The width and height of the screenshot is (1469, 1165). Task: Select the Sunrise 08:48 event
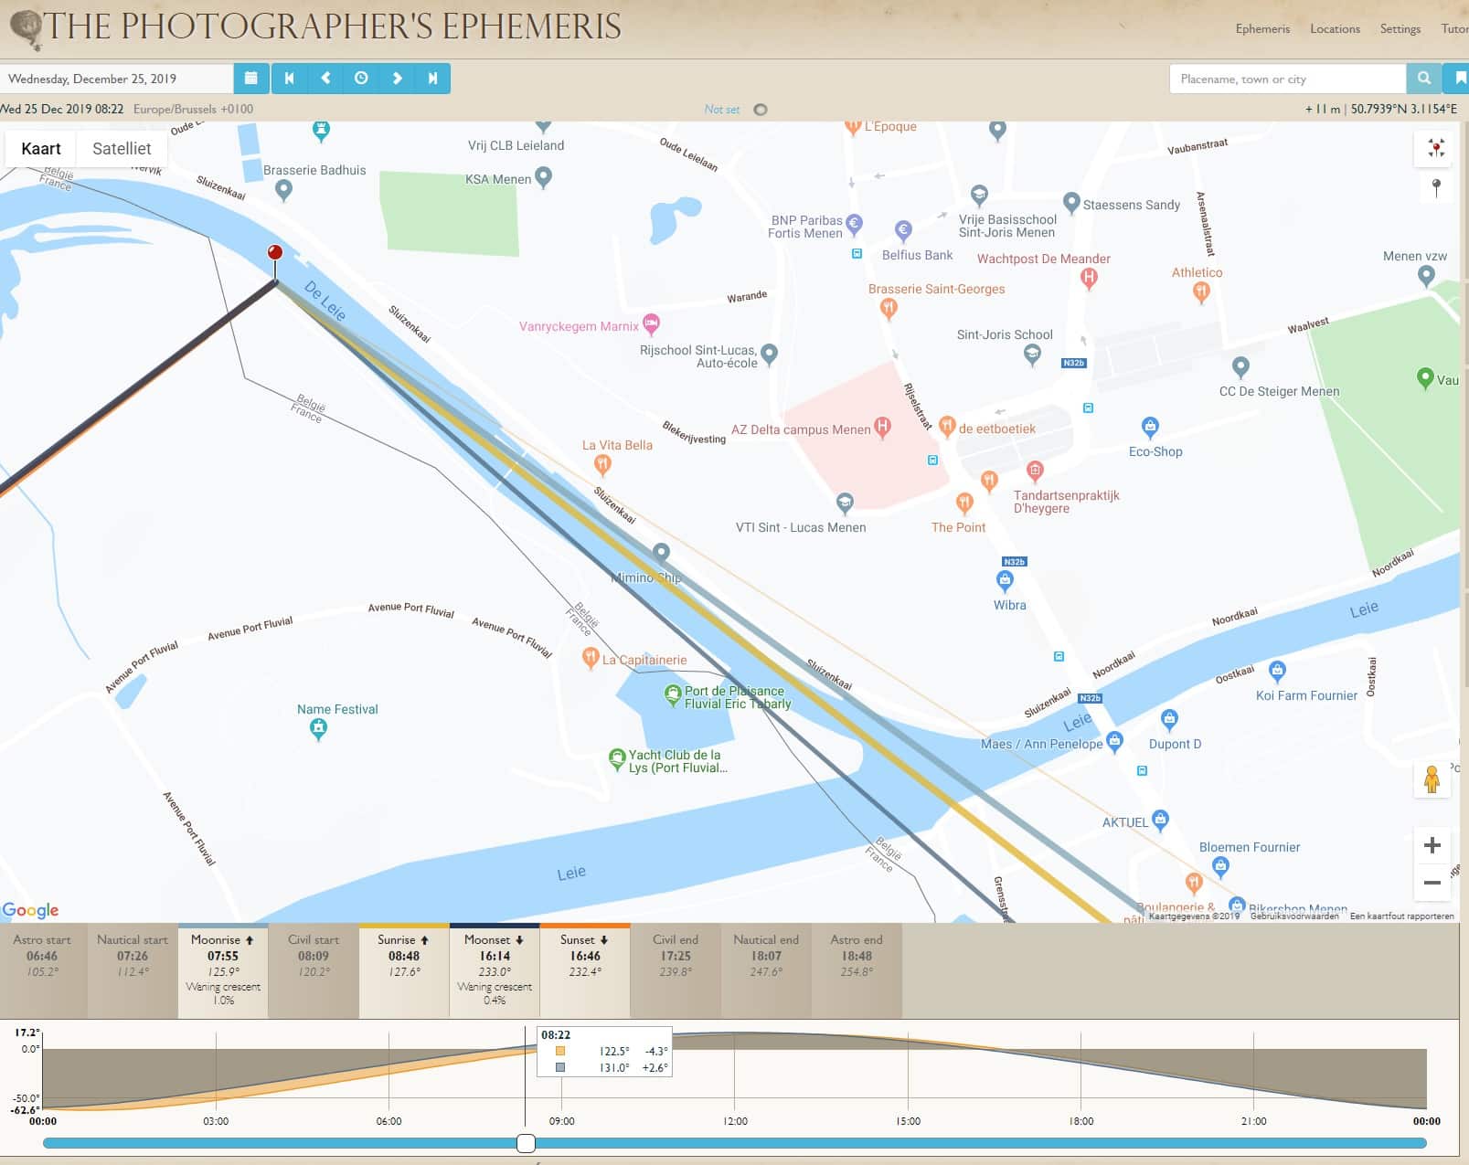[404, 970]
